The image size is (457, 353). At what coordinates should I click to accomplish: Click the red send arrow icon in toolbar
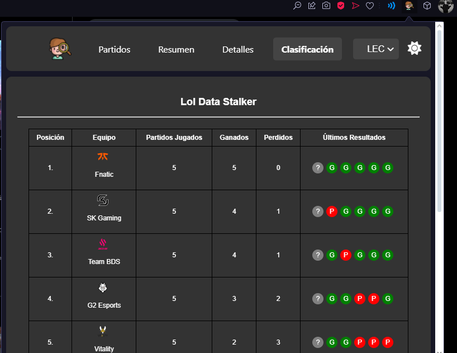point(355,6)
